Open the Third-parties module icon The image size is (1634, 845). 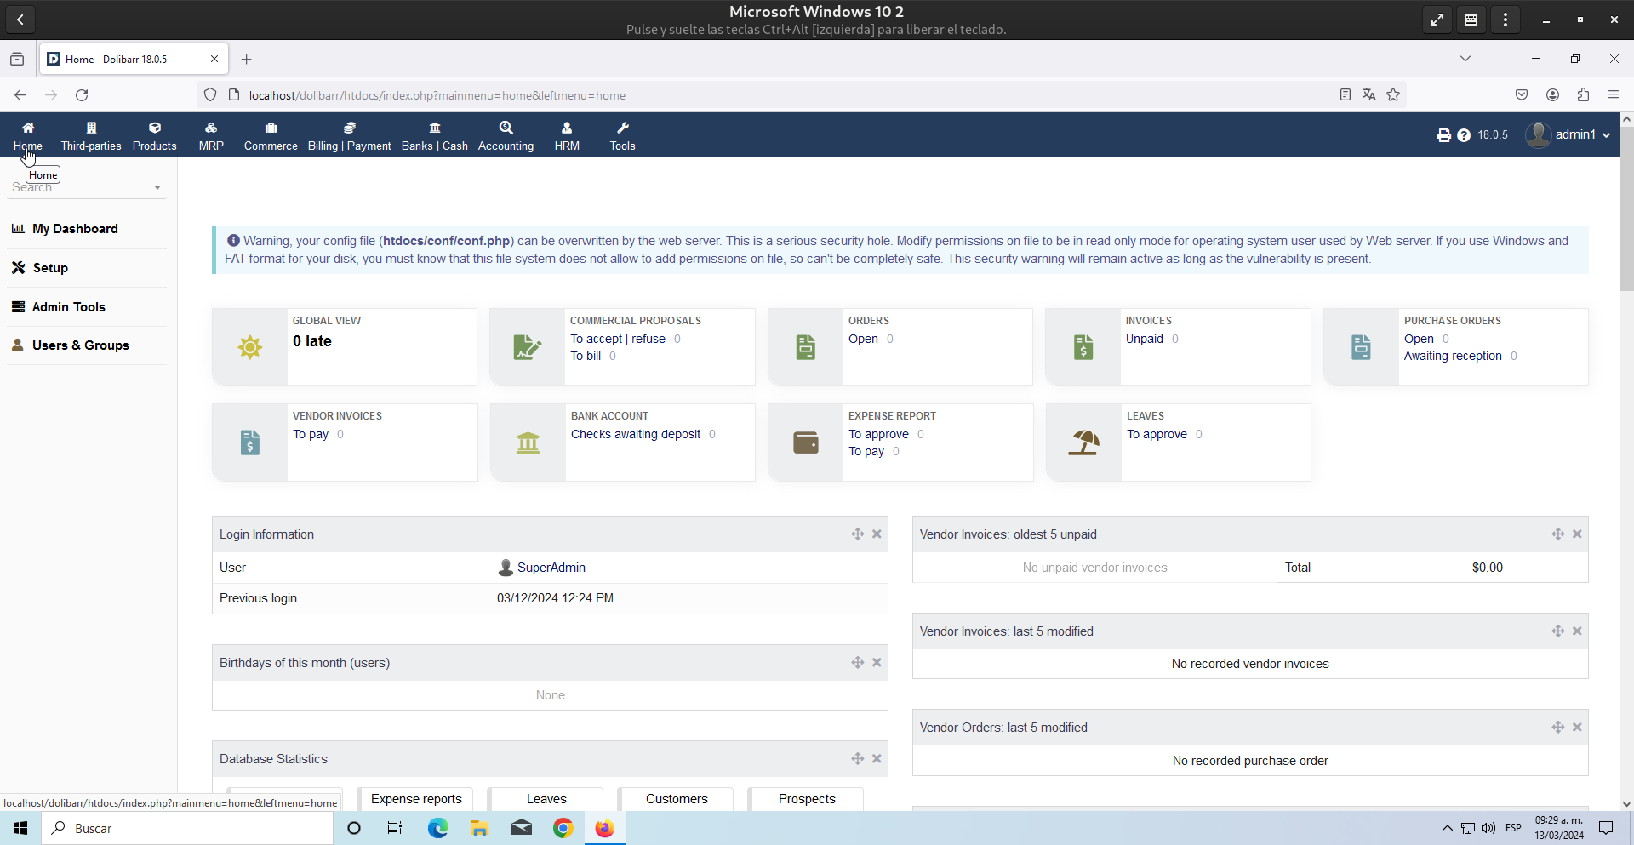coord(91,128)
